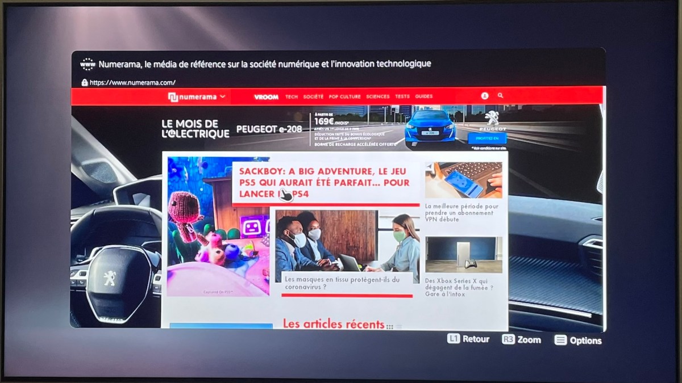Click the padlock icon next to the URL
Screen dimensions: 682x383
tap(85, 82)
